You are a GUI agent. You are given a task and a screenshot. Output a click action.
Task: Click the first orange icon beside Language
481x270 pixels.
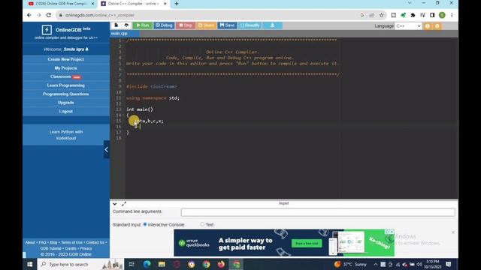428,26
